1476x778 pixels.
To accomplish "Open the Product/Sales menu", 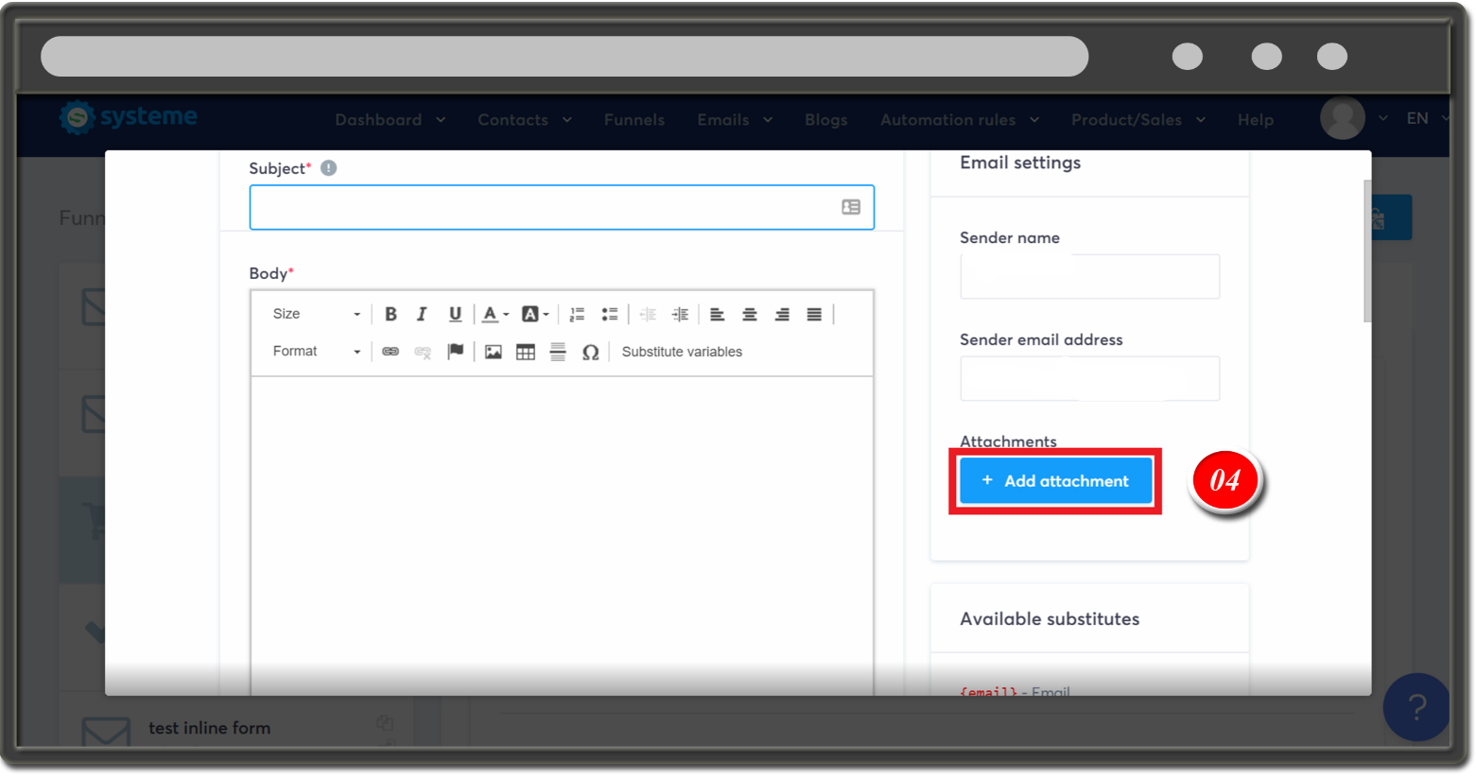I will tap(1137, 120).
